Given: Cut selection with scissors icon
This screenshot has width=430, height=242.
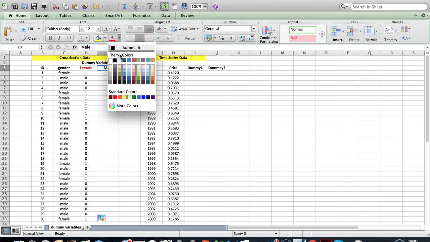Looking at the screenshot, I should click(x=56, y=6).
